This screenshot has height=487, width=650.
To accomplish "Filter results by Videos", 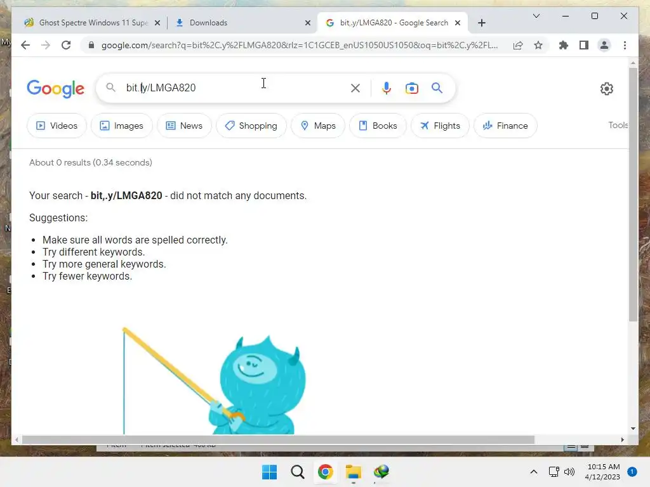I will point(56,126).
